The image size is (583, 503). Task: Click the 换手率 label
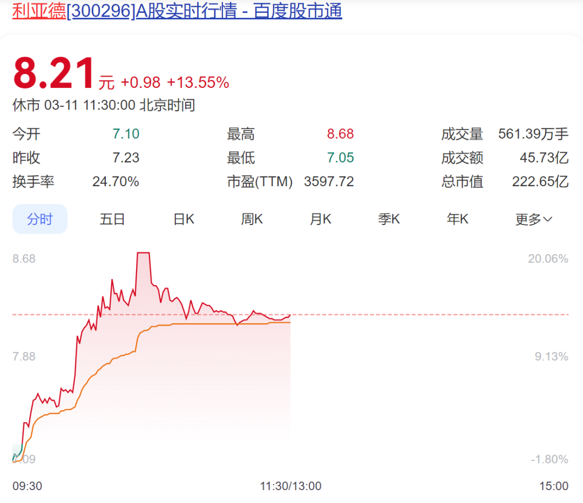33,181
